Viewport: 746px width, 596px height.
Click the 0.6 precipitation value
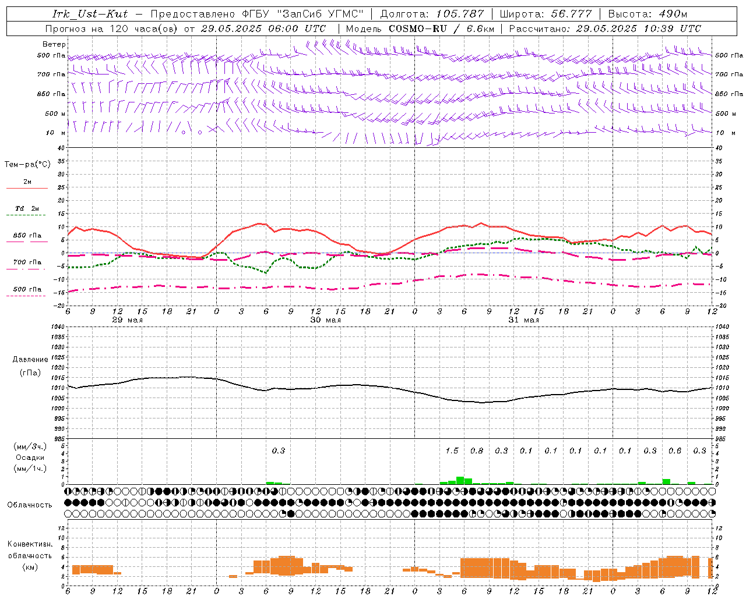click(675, 450)
